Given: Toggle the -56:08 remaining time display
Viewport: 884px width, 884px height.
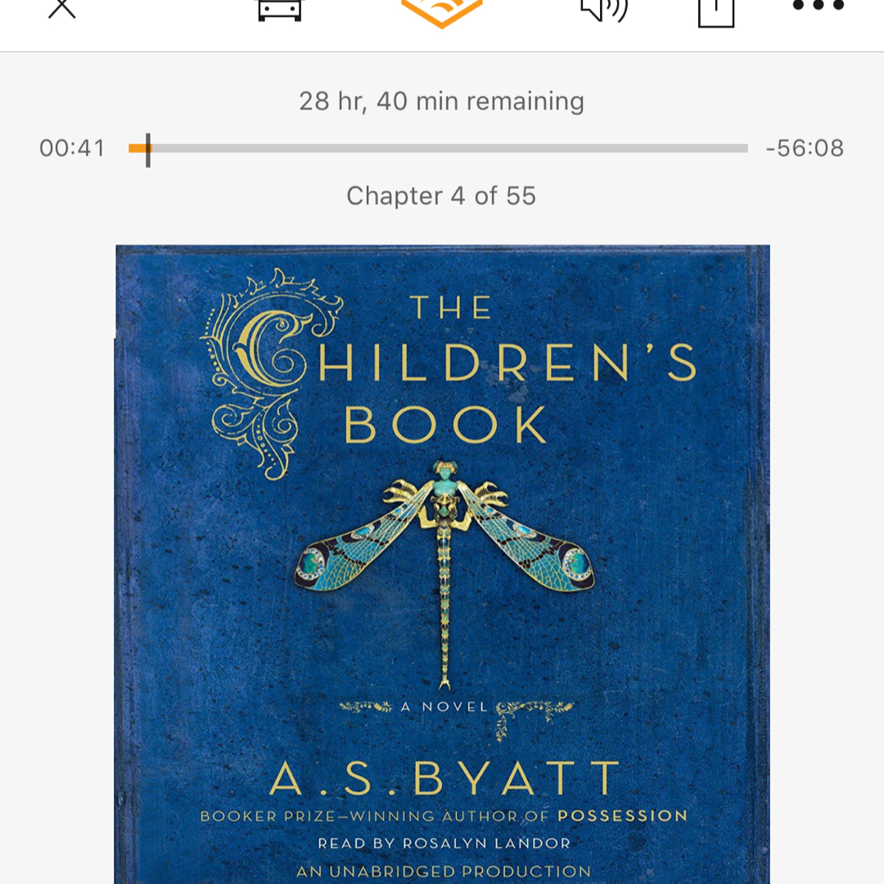Looking at the screenshot, I should coord(805,148).
